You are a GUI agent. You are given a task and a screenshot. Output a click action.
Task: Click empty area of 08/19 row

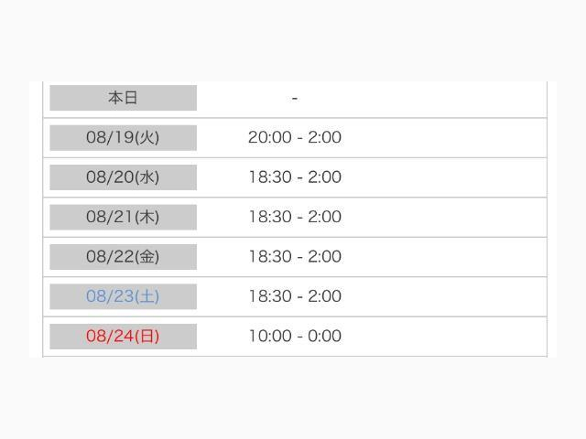[445, 138]
